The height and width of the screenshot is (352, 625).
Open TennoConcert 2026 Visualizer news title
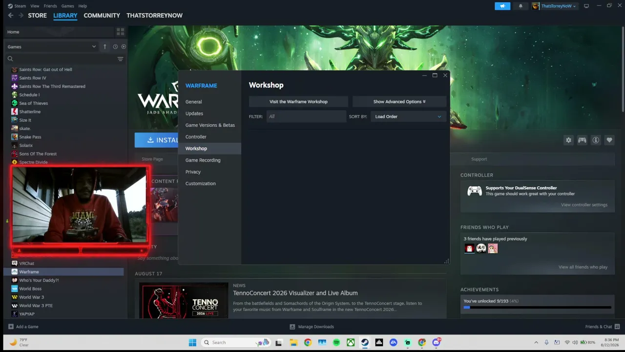[295, 293]
